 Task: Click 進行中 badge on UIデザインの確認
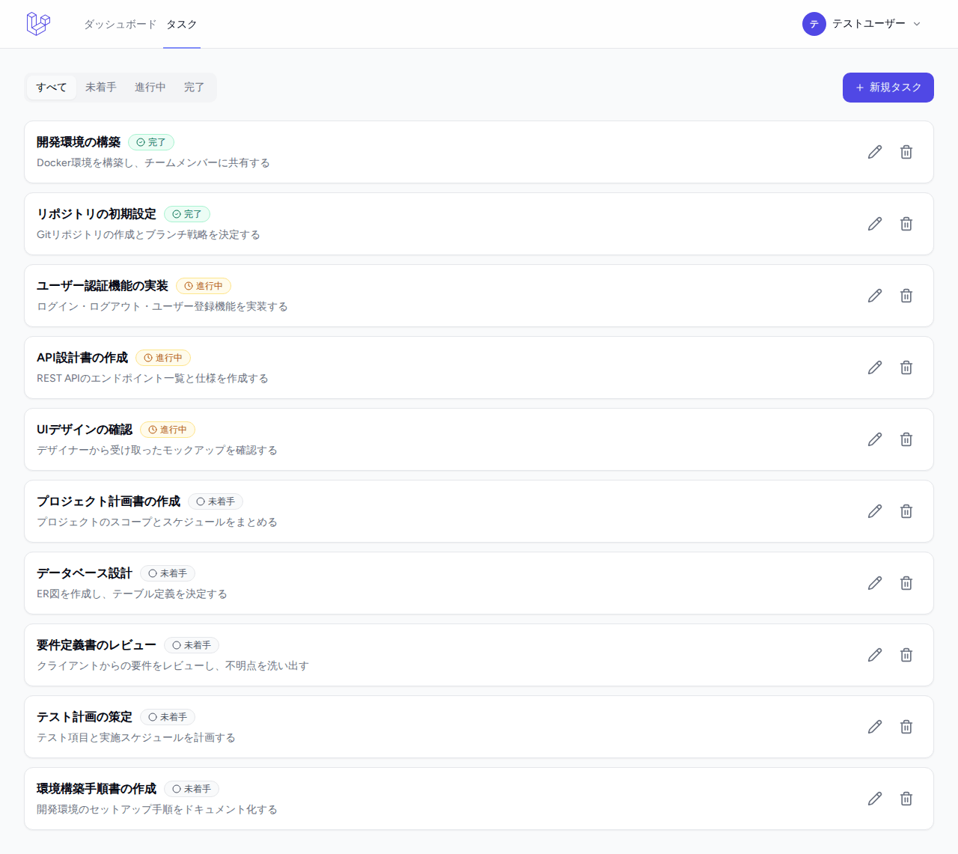point(168,430)
